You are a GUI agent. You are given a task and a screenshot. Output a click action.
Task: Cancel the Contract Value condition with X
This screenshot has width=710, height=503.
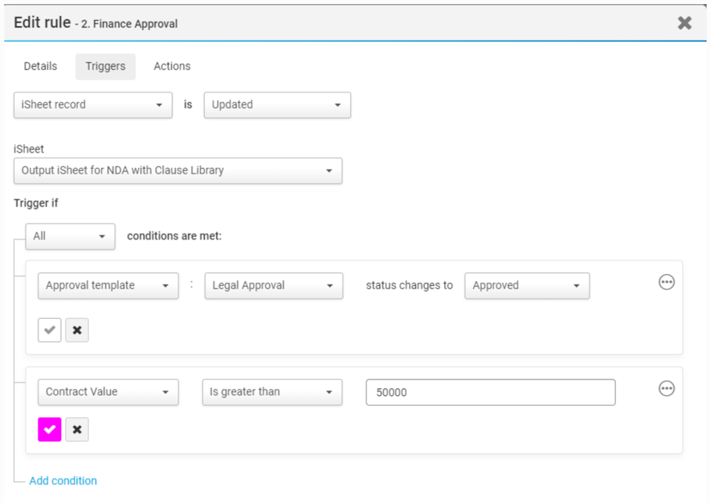(x=77, y=430)
